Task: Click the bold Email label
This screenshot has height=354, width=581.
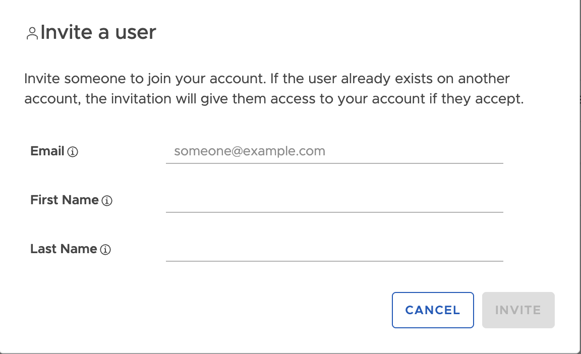Action: [47, 151]
